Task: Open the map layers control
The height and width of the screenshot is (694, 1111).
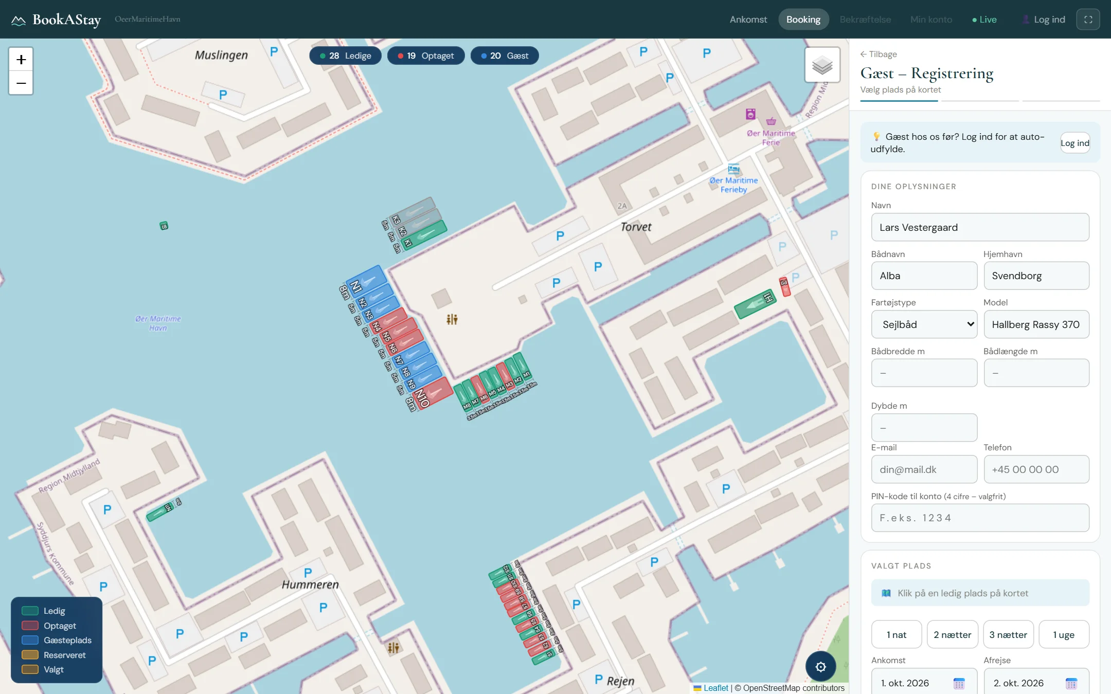Action: pyautogui.click(x=822, y=65)
